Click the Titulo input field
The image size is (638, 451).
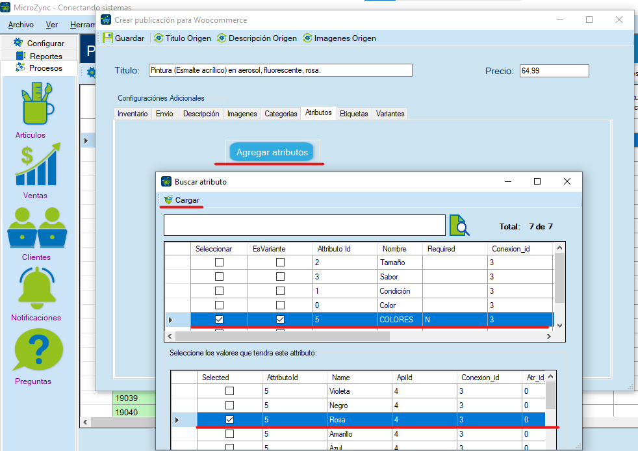281,70
